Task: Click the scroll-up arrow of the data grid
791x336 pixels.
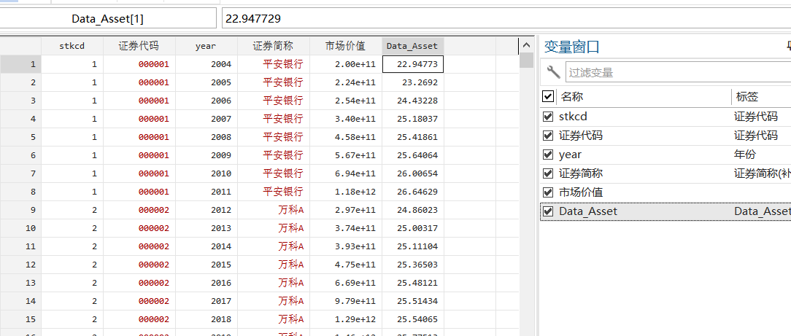Action: pos(526,45)
